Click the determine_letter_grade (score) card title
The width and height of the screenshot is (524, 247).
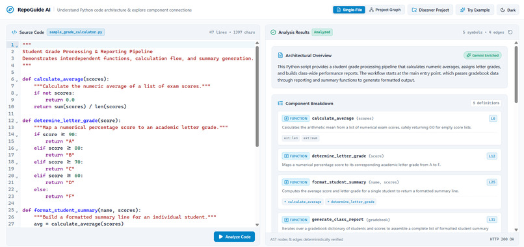[x=348, y=156]
